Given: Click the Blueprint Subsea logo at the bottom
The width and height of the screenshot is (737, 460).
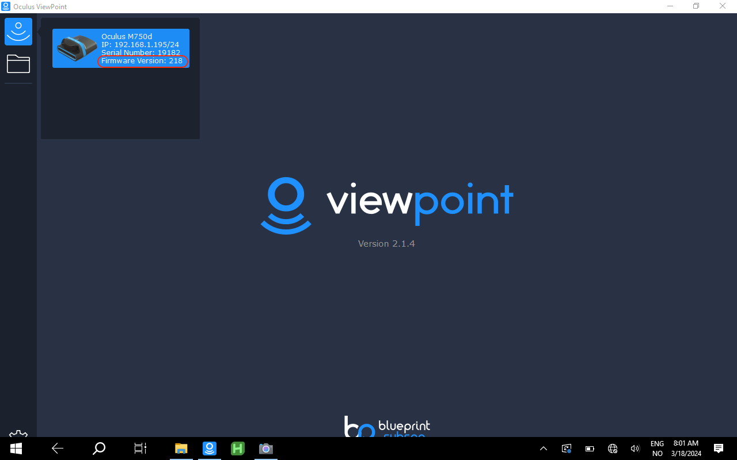Looking at the screenshot, I should pos(387,427).
